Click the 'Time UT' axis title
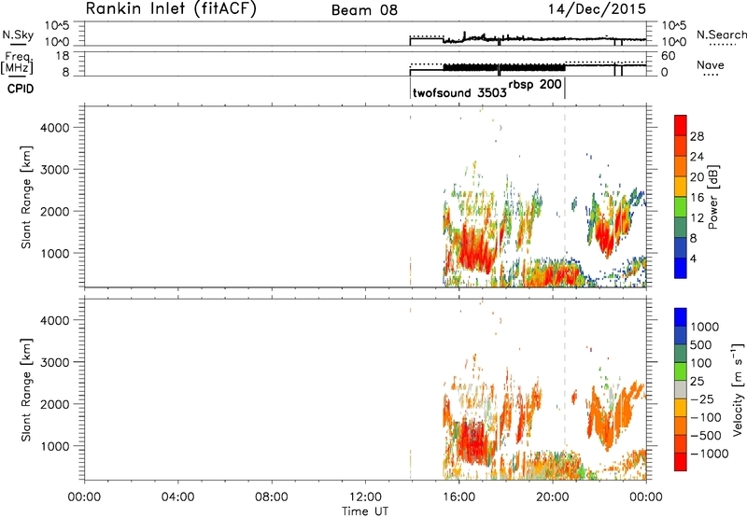The height and width of the screenshot is (517, 747). tap(365, 511)
